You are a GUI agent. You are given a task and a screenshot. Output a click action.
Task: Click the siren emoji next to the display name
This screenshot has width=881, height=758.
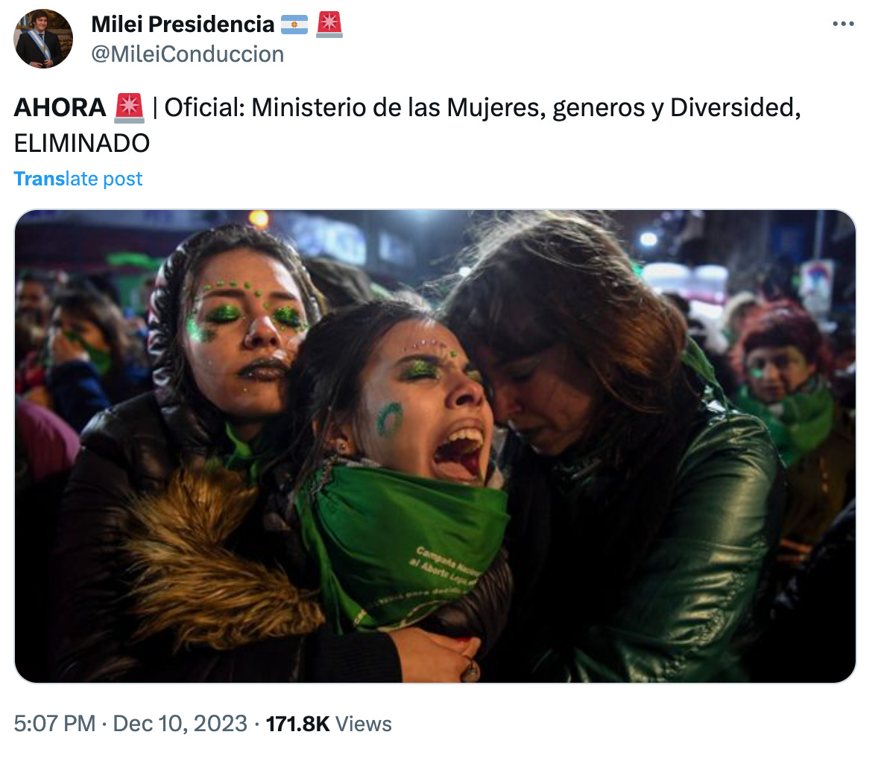pyautogui.click(x=329, y=25)
